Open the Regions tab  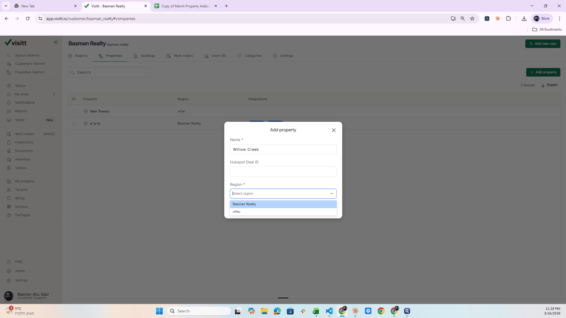click(78, 56)
